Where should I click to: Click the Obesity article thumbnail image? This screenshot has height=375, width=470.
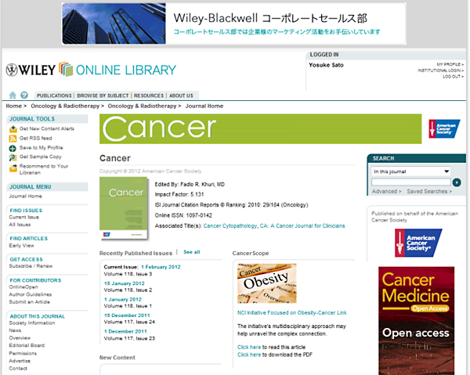pos(266,283)
